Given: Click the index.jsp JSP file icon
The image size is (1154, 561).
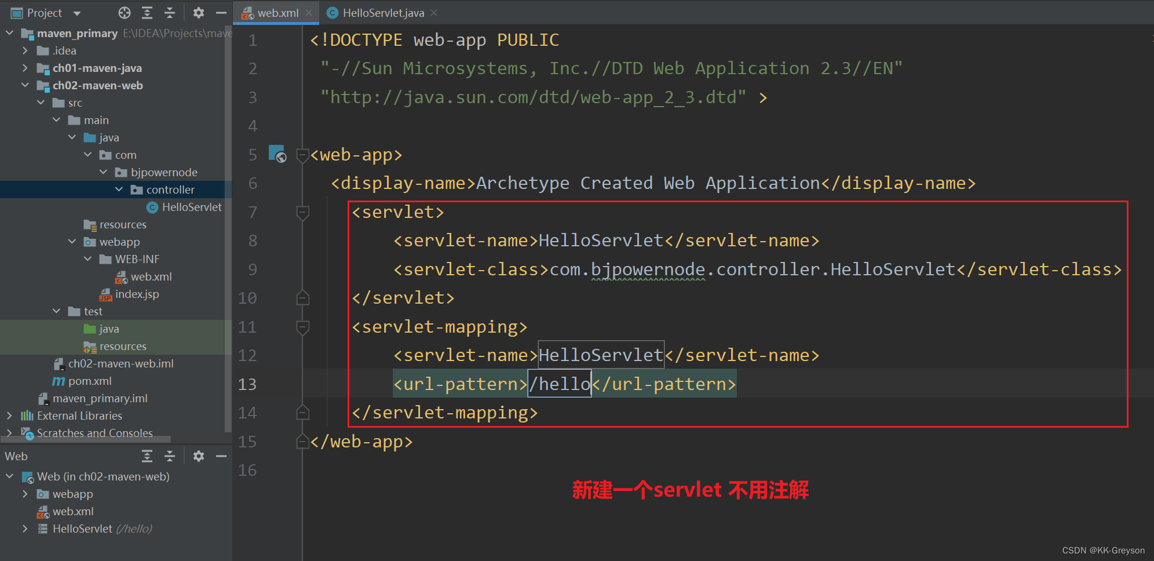Looking at the screenshot, I should point(105,294).
